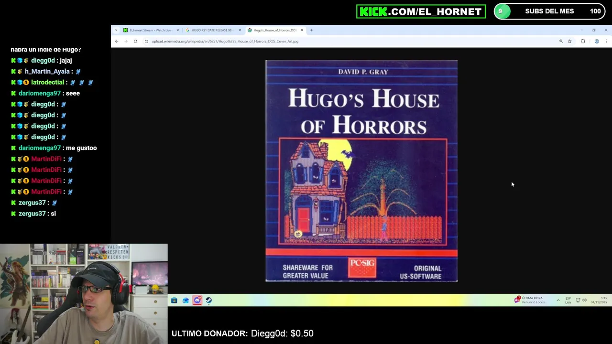Image resolution: width=612 pixels, height=344 pixels.
Task: Expand the tab search dropdown arrow
Action: [x=116, y=30]
